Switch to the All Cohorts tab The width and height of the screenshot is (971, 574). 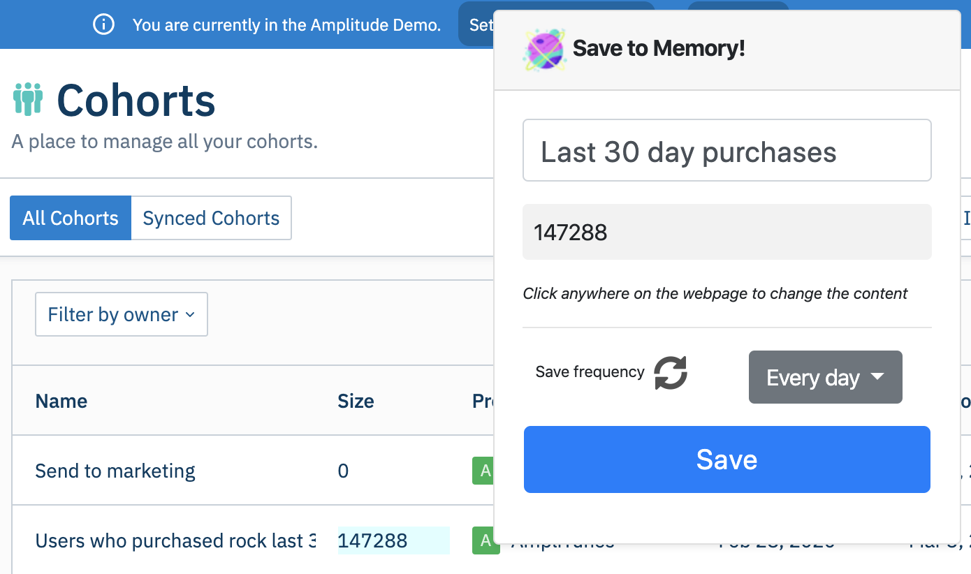pyautogui.click(x=71, y=219)
